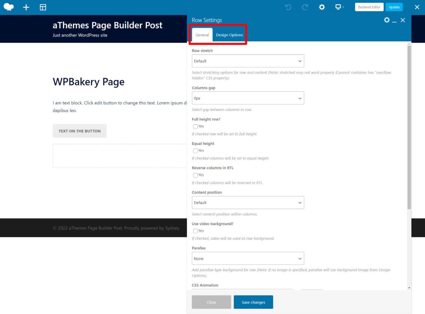Click the Update button
This screenshot has width=425, height=314.
[x=394, y=7]
